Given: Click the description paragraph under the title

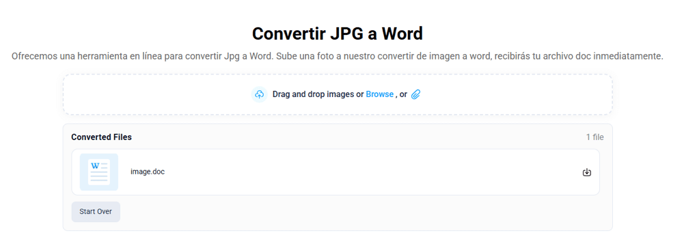Looking at the screenshot, I should tap(338, 57).
